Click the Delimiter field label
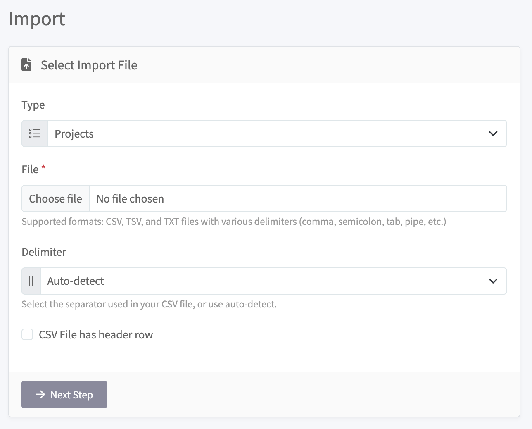 (44, 252)
